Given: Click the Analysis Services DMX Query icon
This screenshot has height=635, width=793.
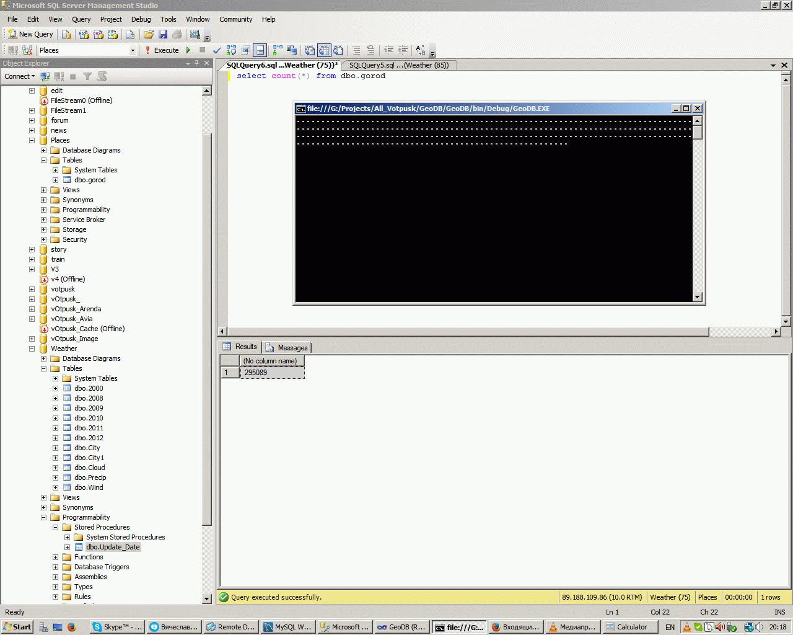Looking at the screenshot, I should tap(99, 34).
